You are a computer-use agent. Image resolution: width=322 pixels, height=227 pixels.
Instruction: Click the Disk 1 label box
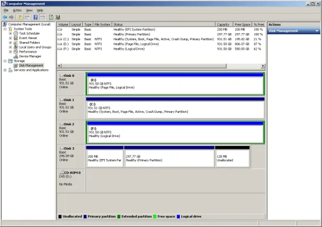71,108
